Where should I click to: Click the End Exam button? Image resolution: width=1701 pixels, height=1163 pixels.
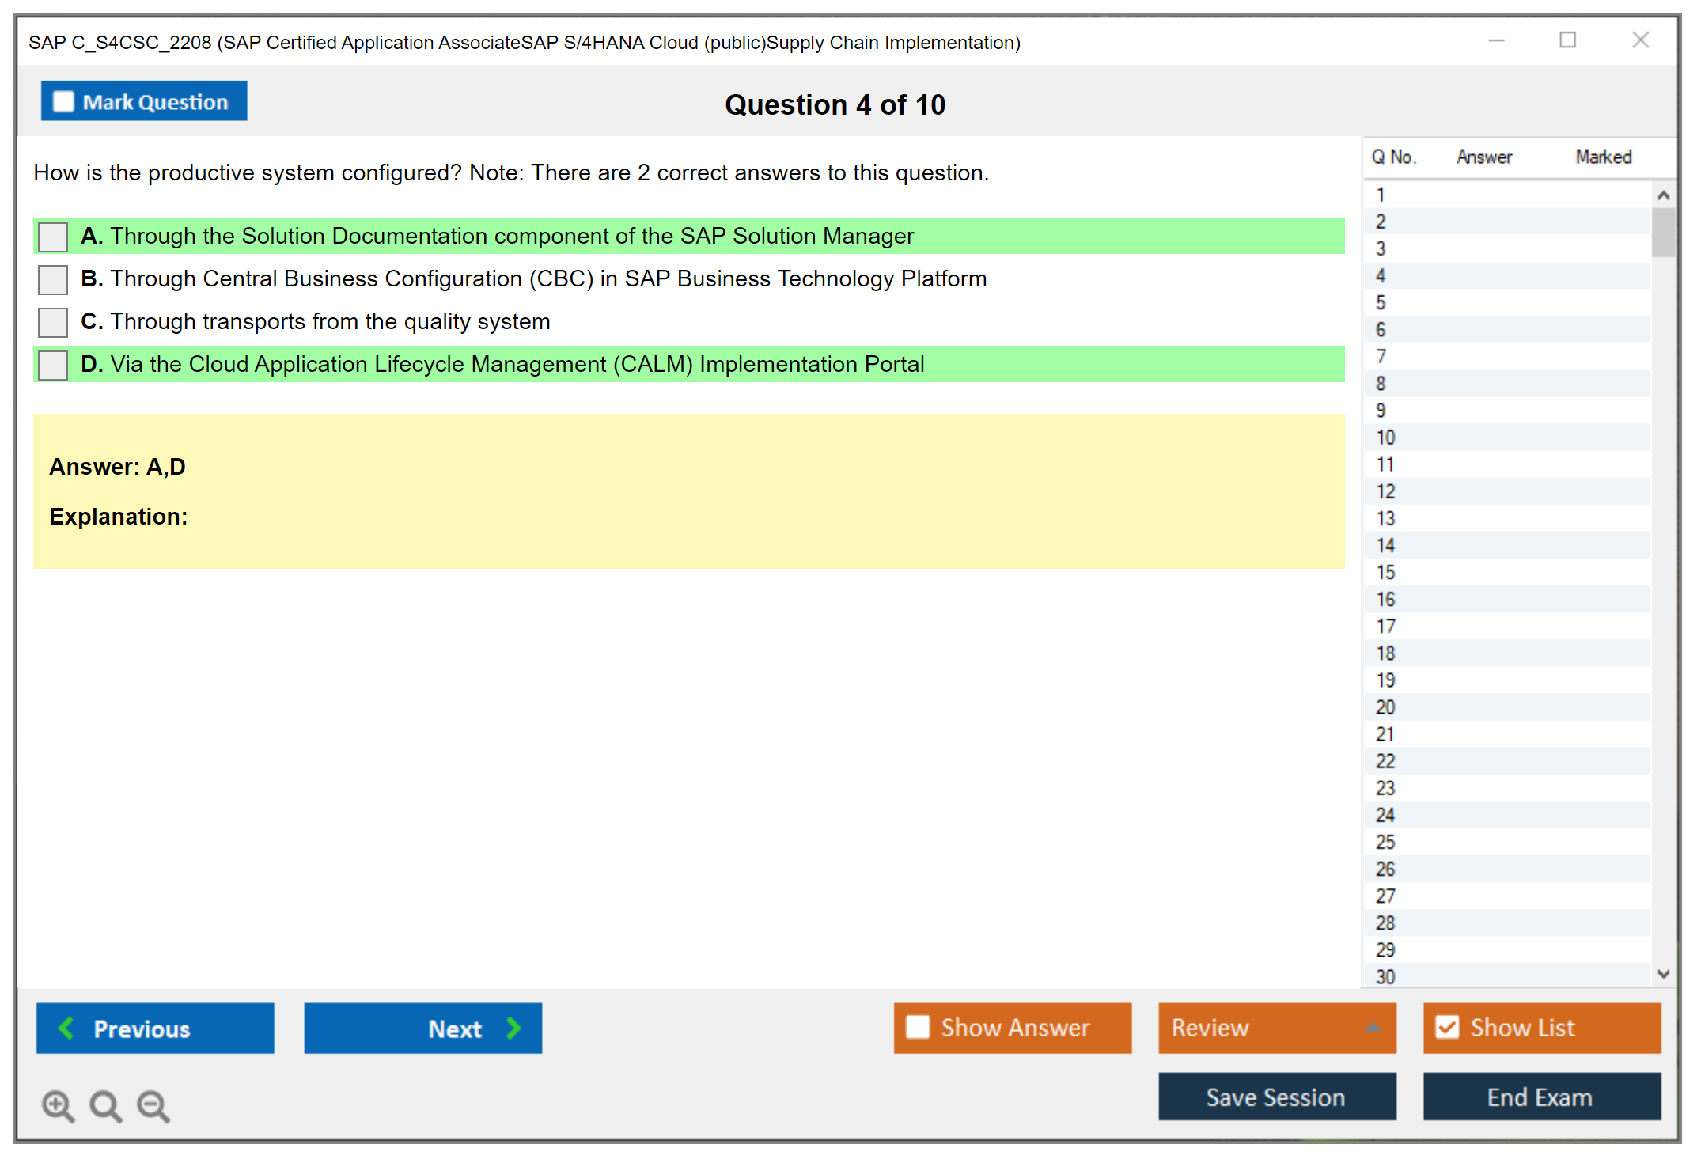pyautogui.click(x=1540, y=1097)
